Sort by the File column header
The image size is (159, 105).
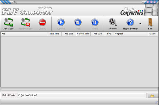[x=24, y=34]
